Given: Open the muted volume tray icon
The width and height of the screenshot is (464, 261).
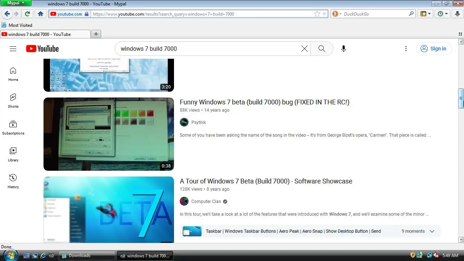Looking at the screenshot, I should (x=436, y=255).
